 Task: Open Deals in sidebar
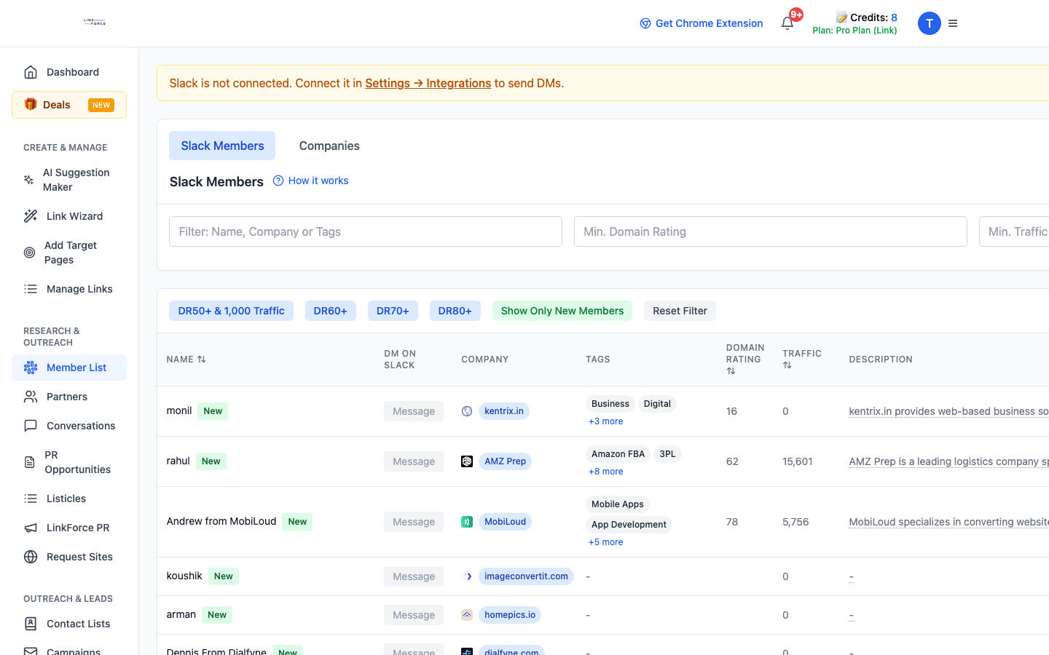coord(69,105)
